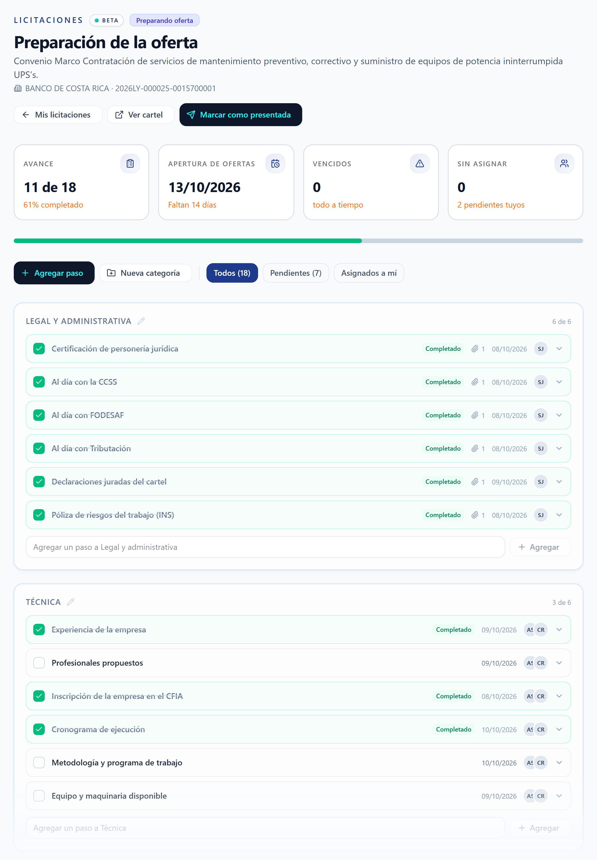Go back to Mis licitaciones

tap(58, 115)
